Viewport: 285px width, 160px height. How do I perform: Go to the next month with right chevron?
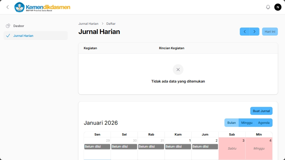[254, 31]
